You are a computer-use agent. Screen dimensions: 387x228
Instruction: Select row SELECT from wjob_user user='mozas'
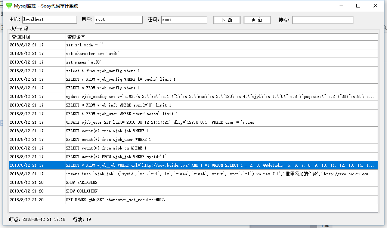click(x=193, y=114)
